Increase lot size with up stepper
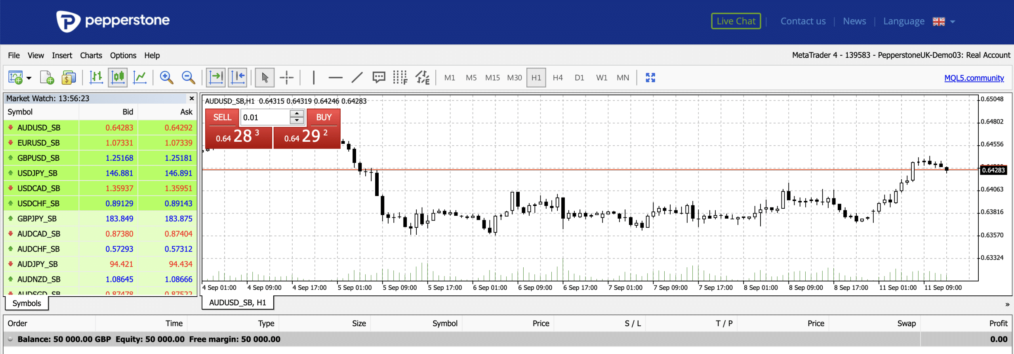The width and height of the screenshot is (1014, 354). 297,114
